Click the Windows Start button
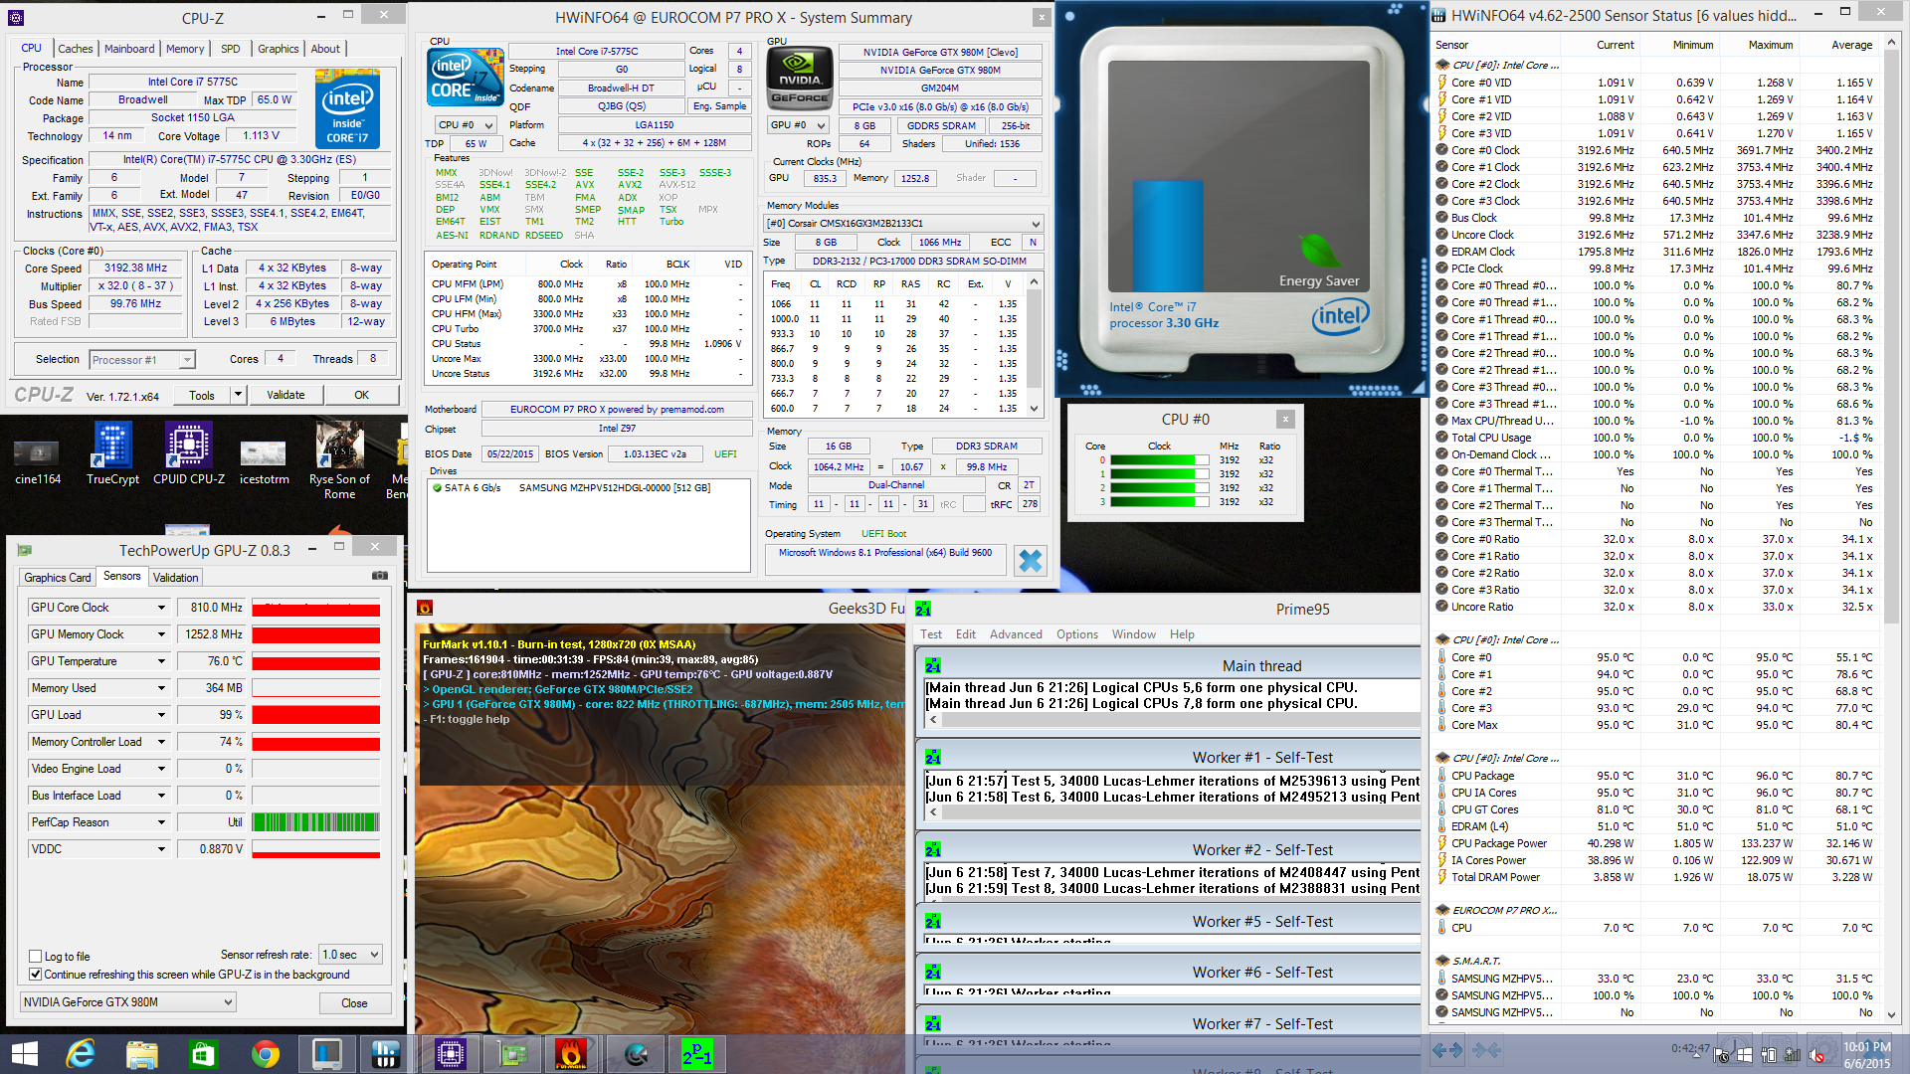The width and height of the screenshot is (1910, 1074). 24,1054
